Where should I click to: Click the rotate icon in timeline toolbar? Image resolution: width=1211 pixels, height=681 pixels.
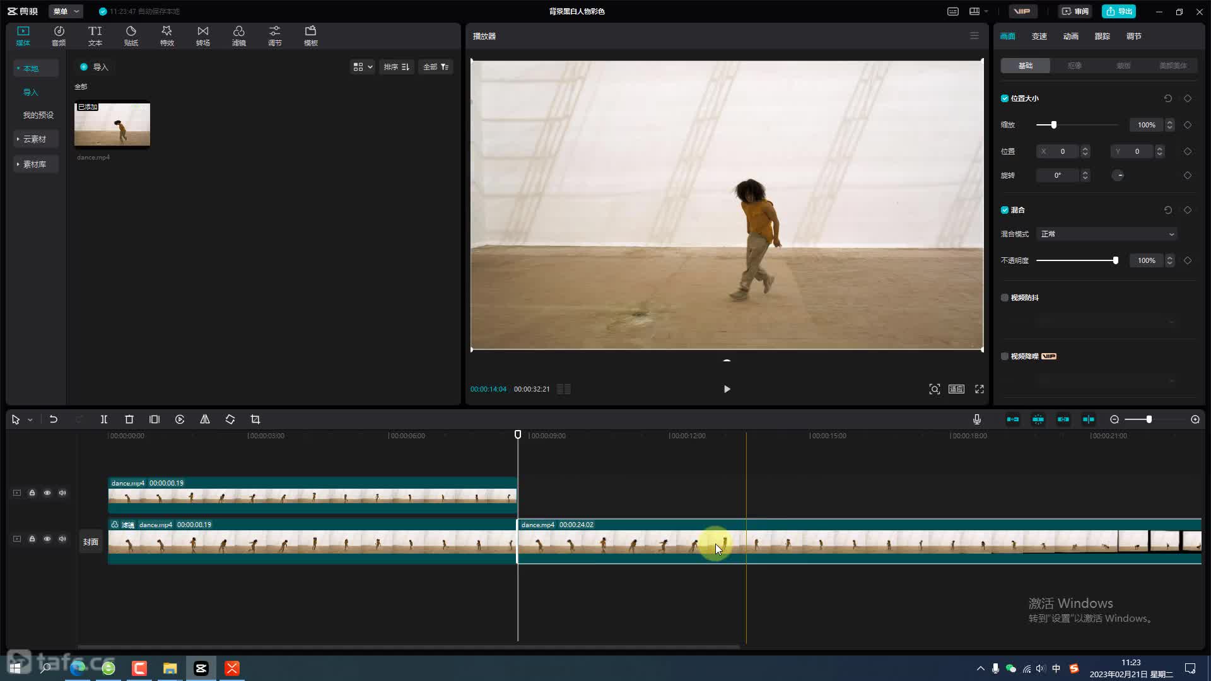point(230,419)
